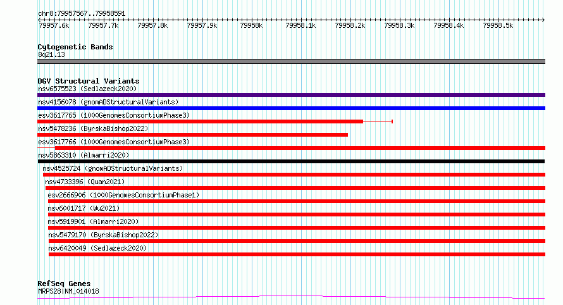Open variant nsv5863310 (Almarri2020) label
This screenshot has width=563, height=305.
tap(84, 155)
